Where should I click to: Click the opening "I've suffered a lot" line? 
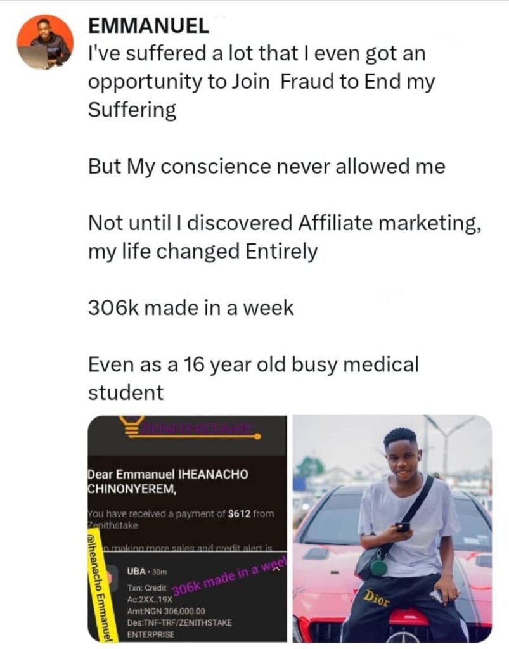(256, 55)
